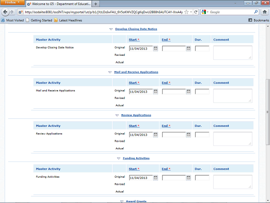
Task: Reload the page with the refresh icon
Action: tap(196, 12)
